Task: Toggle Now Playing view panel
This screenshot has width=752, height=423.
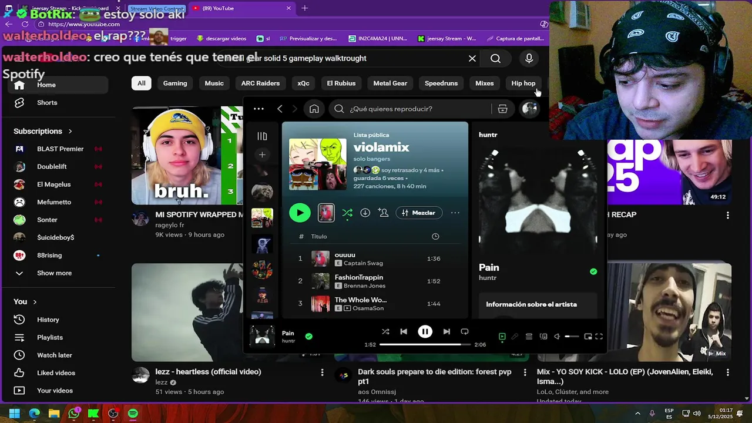Action: [502, 337]
